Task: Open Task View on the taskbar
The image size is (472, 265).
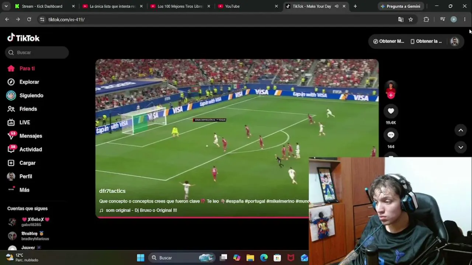Action: (223, 258)
